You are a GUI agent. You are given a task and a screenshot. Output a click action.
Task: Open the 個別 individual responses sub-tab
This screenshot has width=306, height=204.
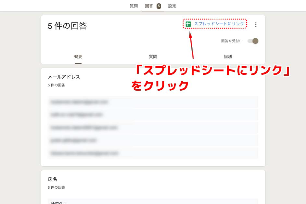227,57
